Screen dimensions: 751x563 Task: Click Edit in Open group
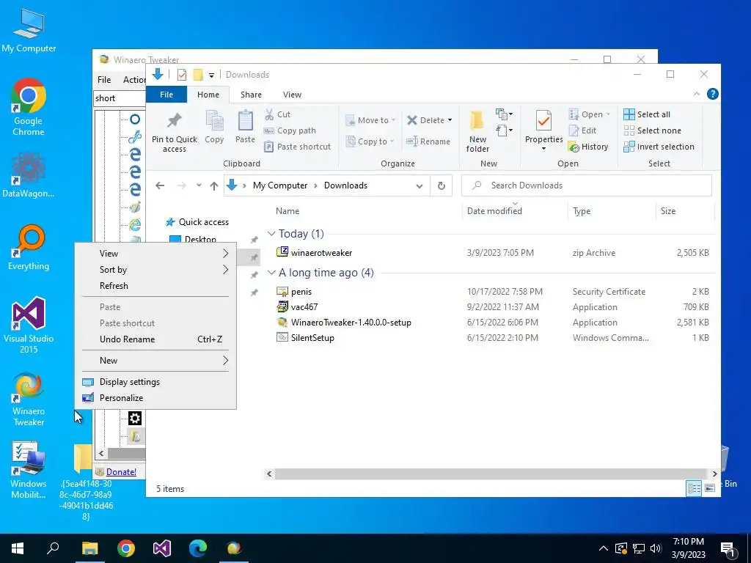coord(582,130)
